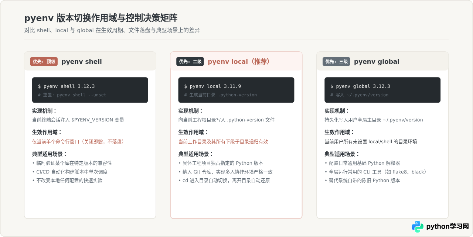Click the Python logo icon
473x237 pixels.
[418, 226]
